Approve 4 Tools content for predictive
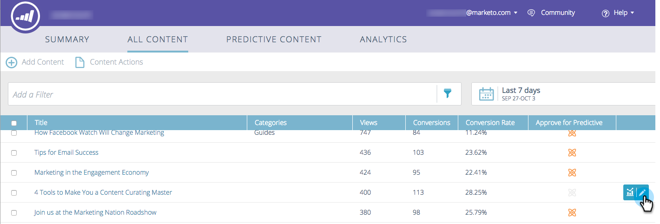This screenshot has height=224, width=660. [x=572, y=192]
